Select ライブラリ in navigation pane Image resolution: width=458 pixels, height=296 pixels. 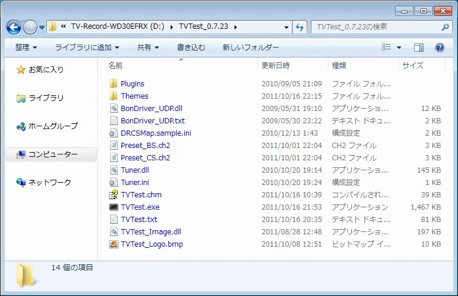point(46,98)
